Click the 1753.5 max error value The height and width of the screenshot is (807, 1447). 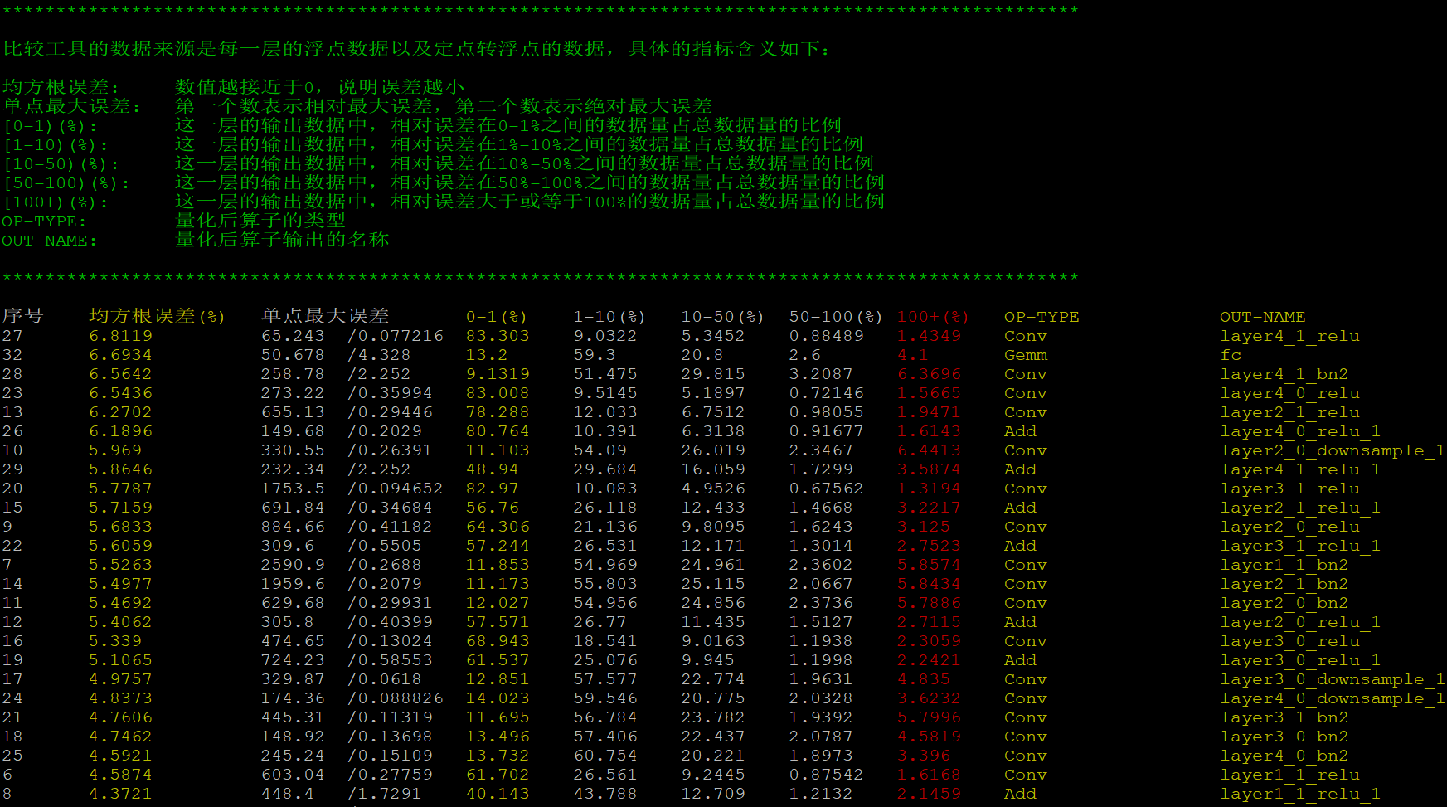click(293, 489)
